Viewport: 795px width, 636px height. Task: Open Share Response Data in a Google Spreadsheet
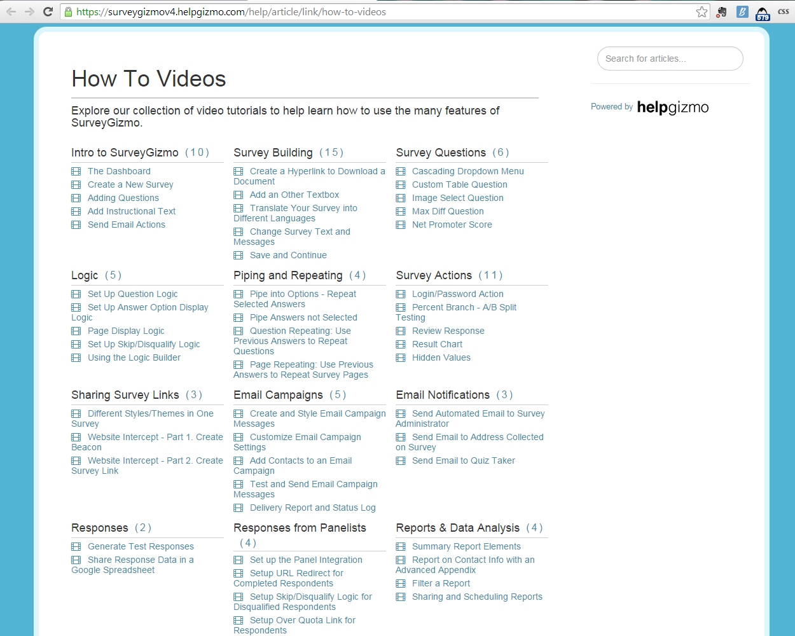click(x=133, y=565)
